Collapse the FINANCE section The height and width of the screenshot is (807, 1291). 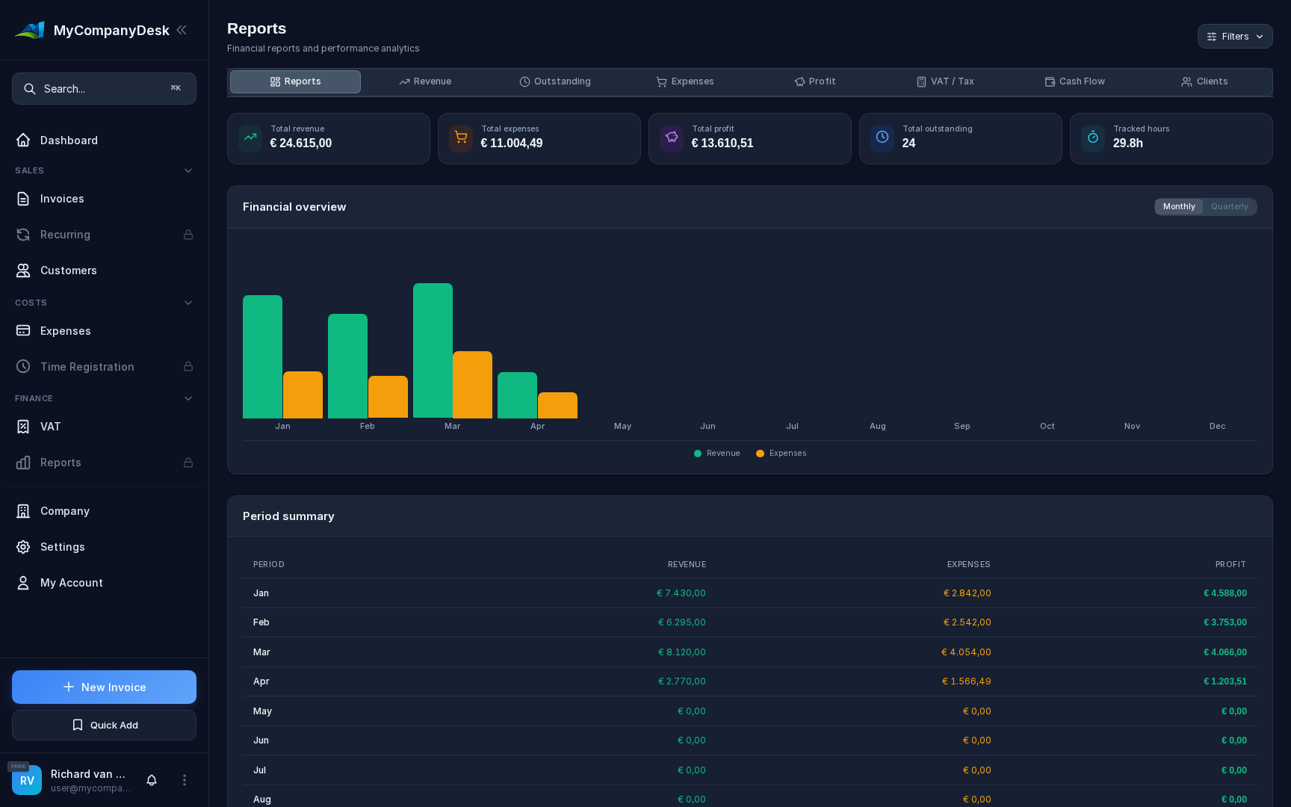point(188,398)
